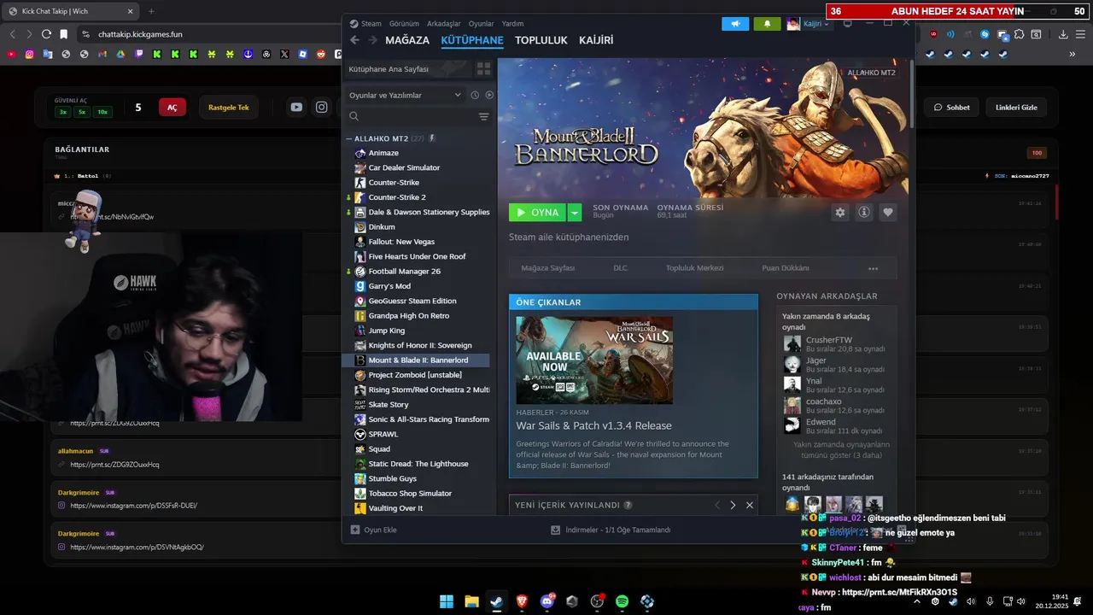The width and height of the screenshot is (1093, 615).
Task: Open Reddit bookmark in browser
Action: click(321, 54)
